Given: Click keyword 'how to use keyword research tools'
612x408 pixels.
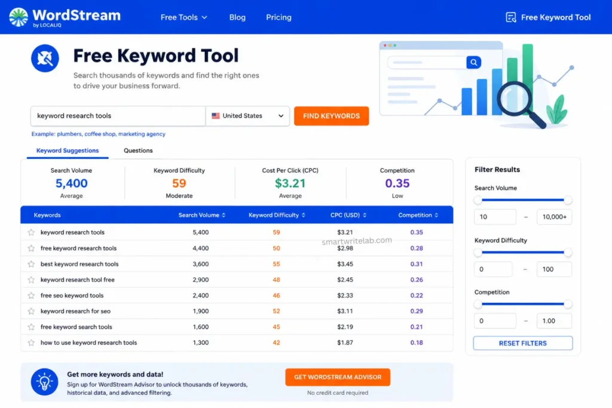Looking at the screenshot, I should 88,342.
